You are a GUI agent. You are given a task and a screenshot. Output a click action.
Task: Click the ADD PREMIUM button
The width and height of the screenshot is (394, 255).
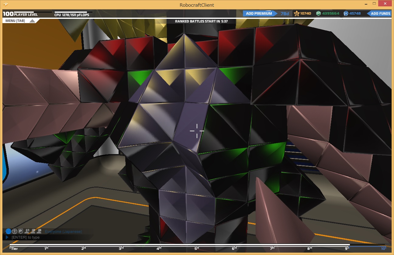[x=260, y=13]
